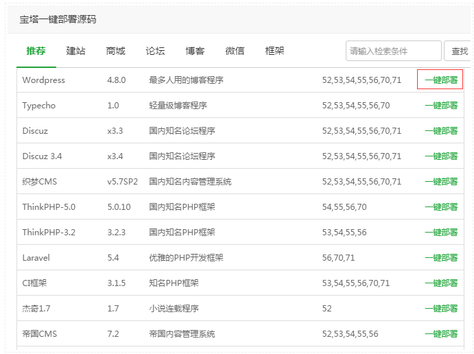Select the 商城 tab

pos(115,51)
